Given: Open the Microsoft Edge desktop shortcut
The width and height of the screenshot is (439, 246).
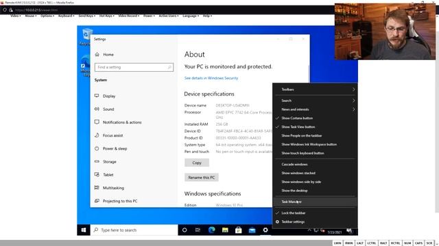Looking at the screenshot, I should (x=85, y=66).
